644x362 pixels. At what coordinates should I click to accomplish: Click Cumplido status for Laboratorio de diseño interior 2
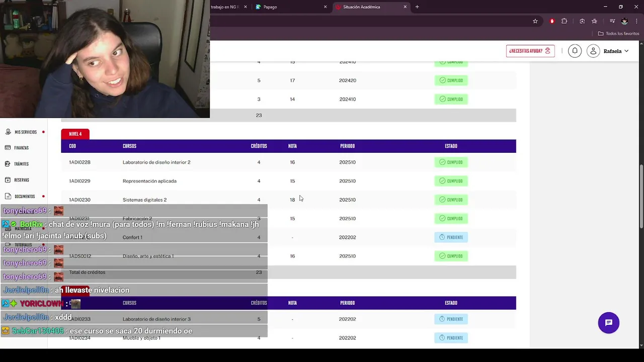coord(451,162)
